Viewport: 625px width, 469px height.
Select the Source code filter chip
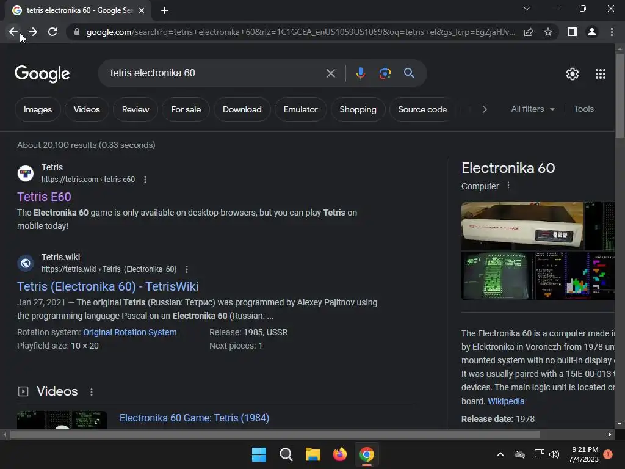pyautogui.click(x=422, y=109)
